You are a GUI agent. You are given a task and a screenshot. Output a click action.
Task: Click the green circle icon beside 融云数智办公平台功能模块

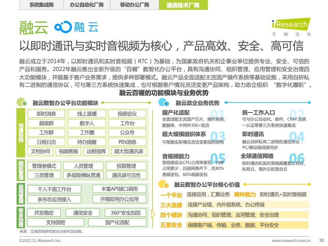(x=22, y=102)
